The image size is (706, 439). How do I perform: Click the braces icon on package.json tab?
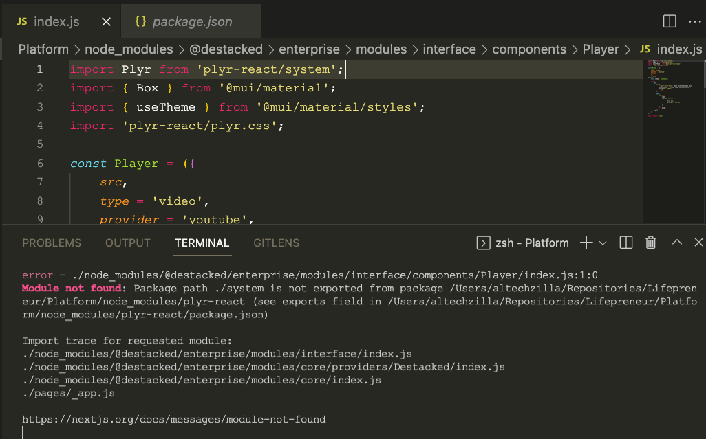pos(140,21)
